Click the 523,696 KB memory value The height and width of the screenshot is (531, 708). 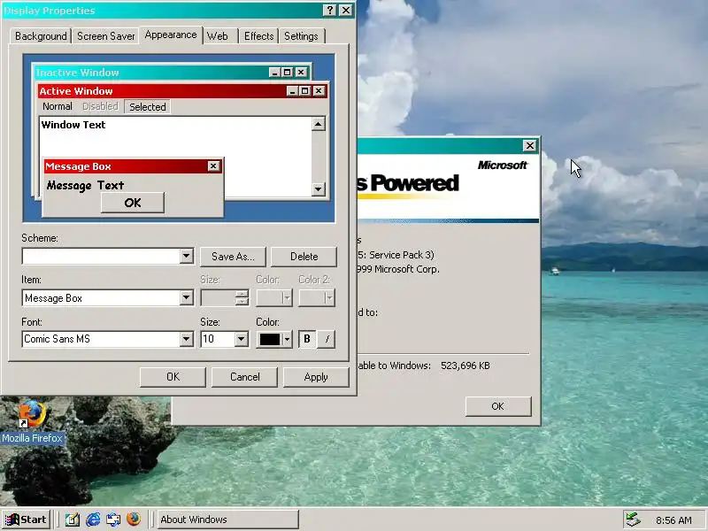[466, 366]
